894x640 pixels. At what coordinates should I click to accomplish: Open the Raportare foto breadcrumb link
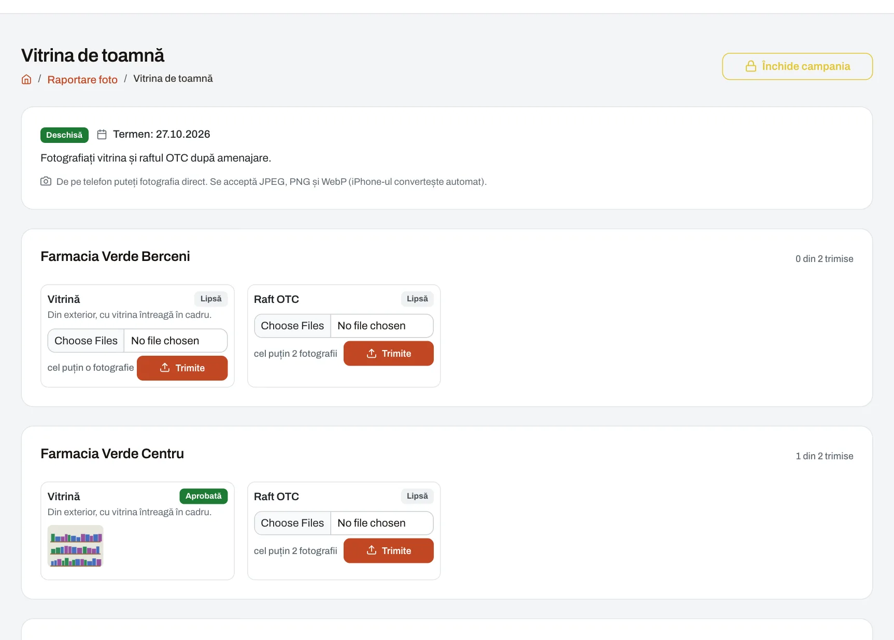pos(82,79)
